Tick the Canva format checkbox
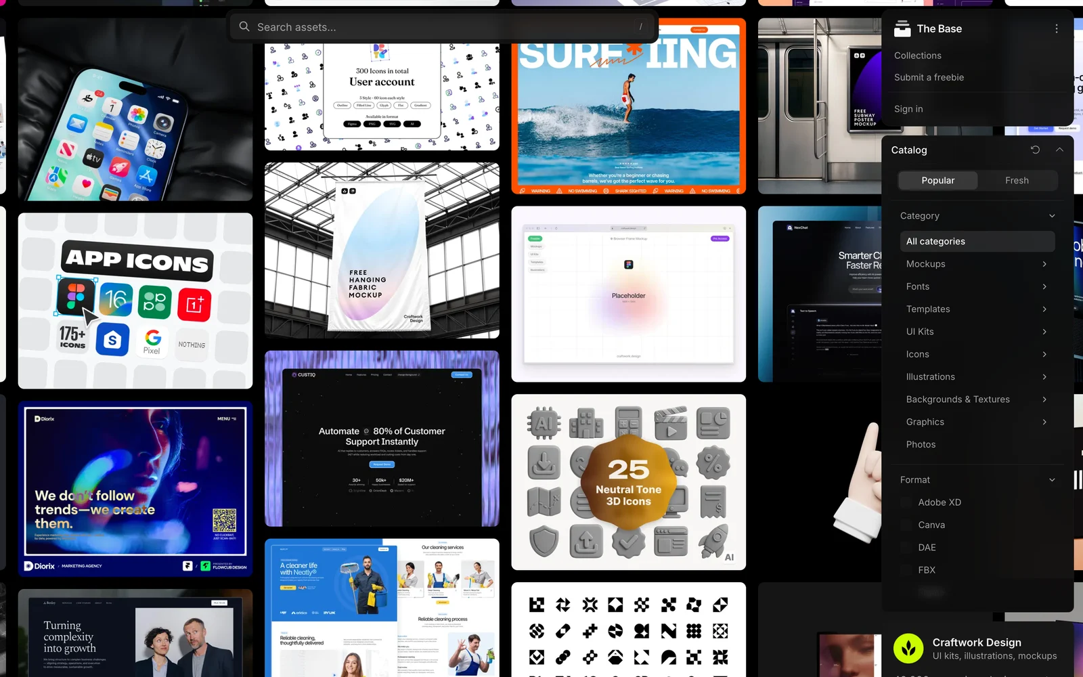 [x=906, y=525]
